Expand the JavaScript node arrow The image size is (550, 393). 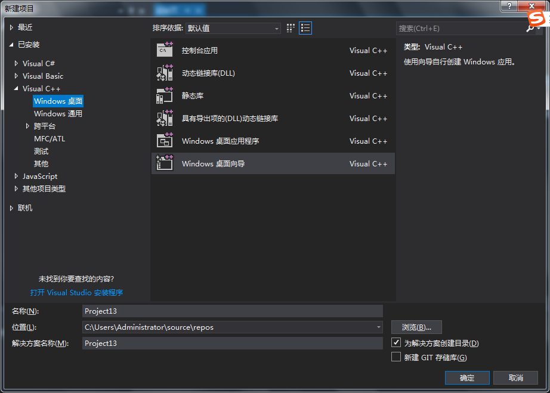[x=16, y=176]
